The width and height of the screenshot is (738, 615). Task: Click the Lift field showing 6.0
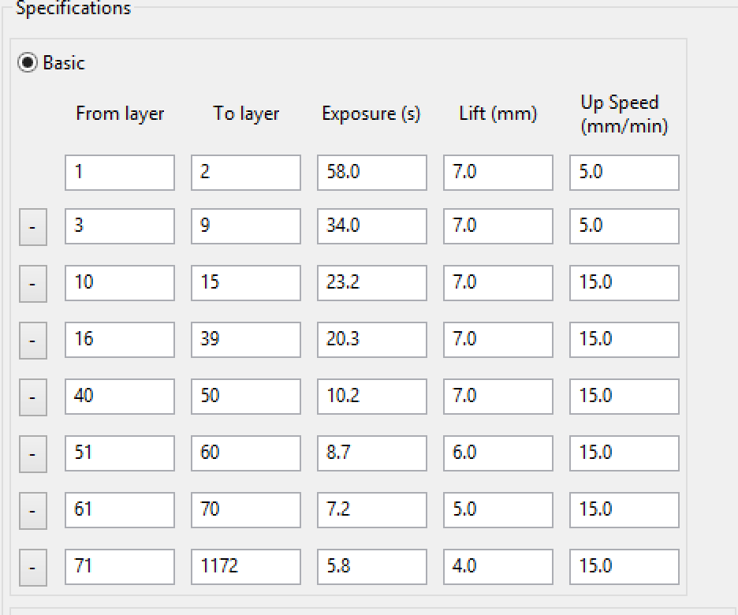(x=498, y=453)
